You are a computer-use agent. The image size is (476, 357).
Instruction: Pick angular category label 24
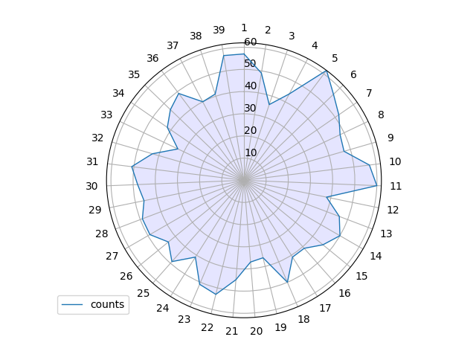click(163, 308)
